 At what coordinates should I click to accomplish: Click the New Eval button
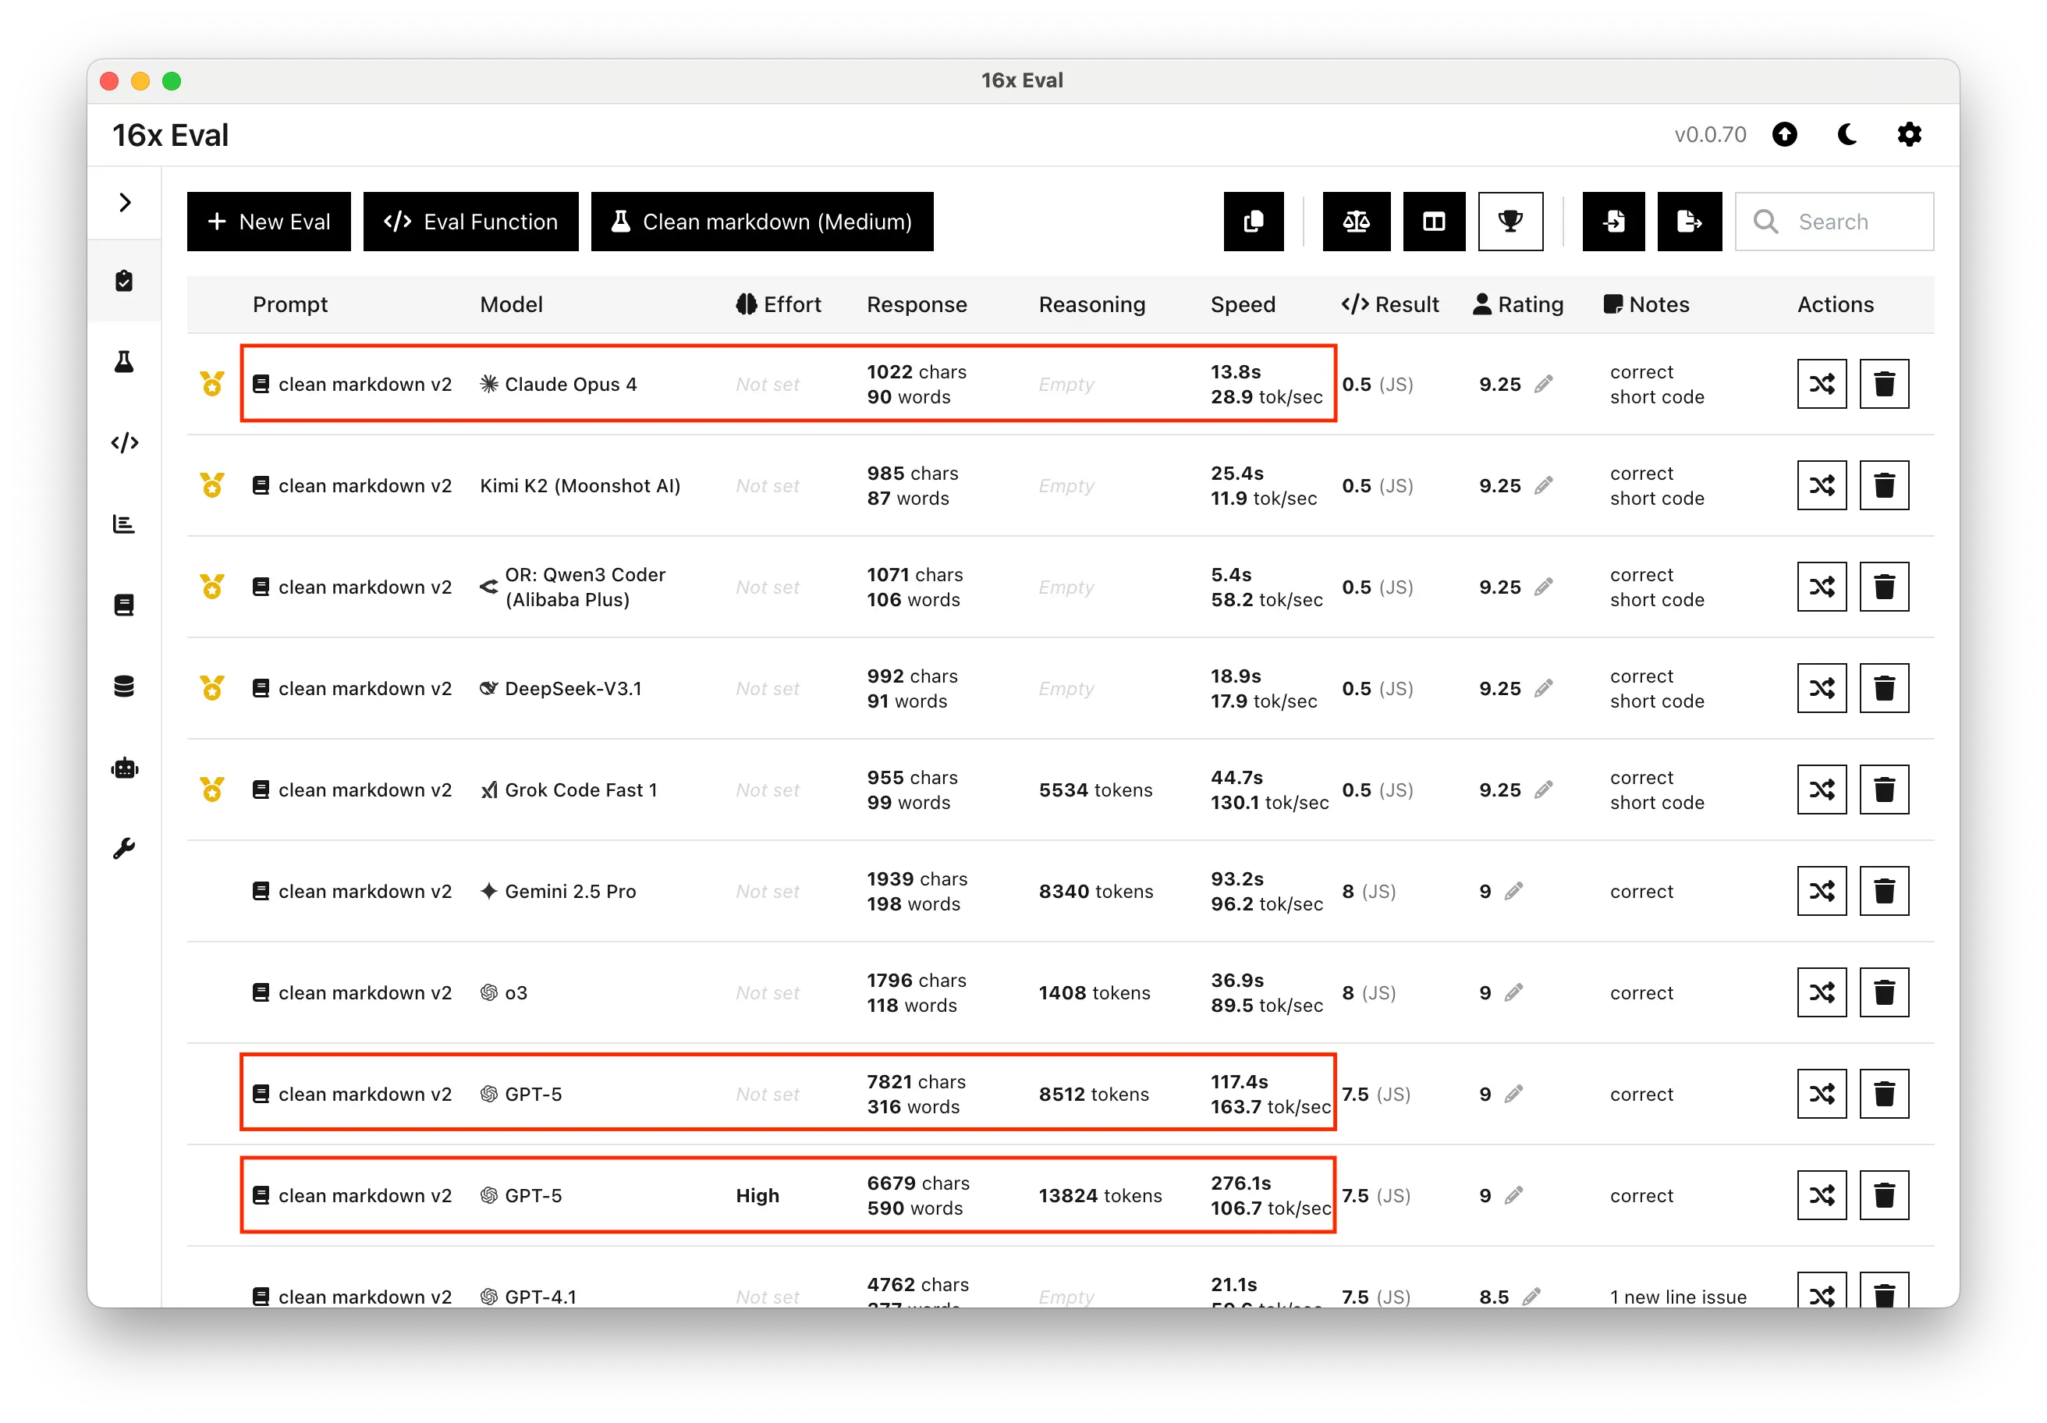click(x=268, y=221)
